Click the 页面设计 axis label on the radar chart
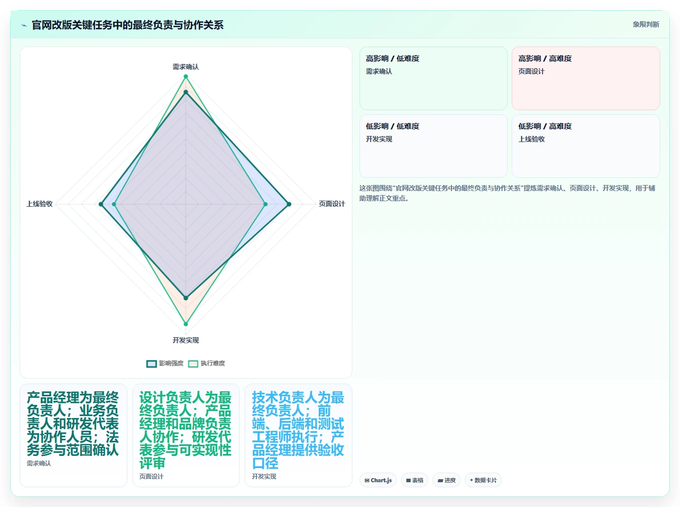 332,204
